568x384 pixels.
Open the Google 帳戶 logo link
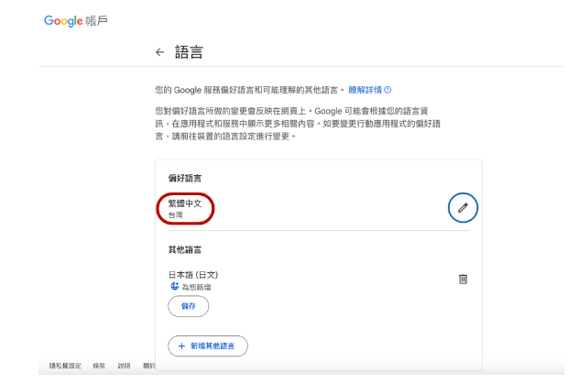pyautogui.click(x=76, y=21)
